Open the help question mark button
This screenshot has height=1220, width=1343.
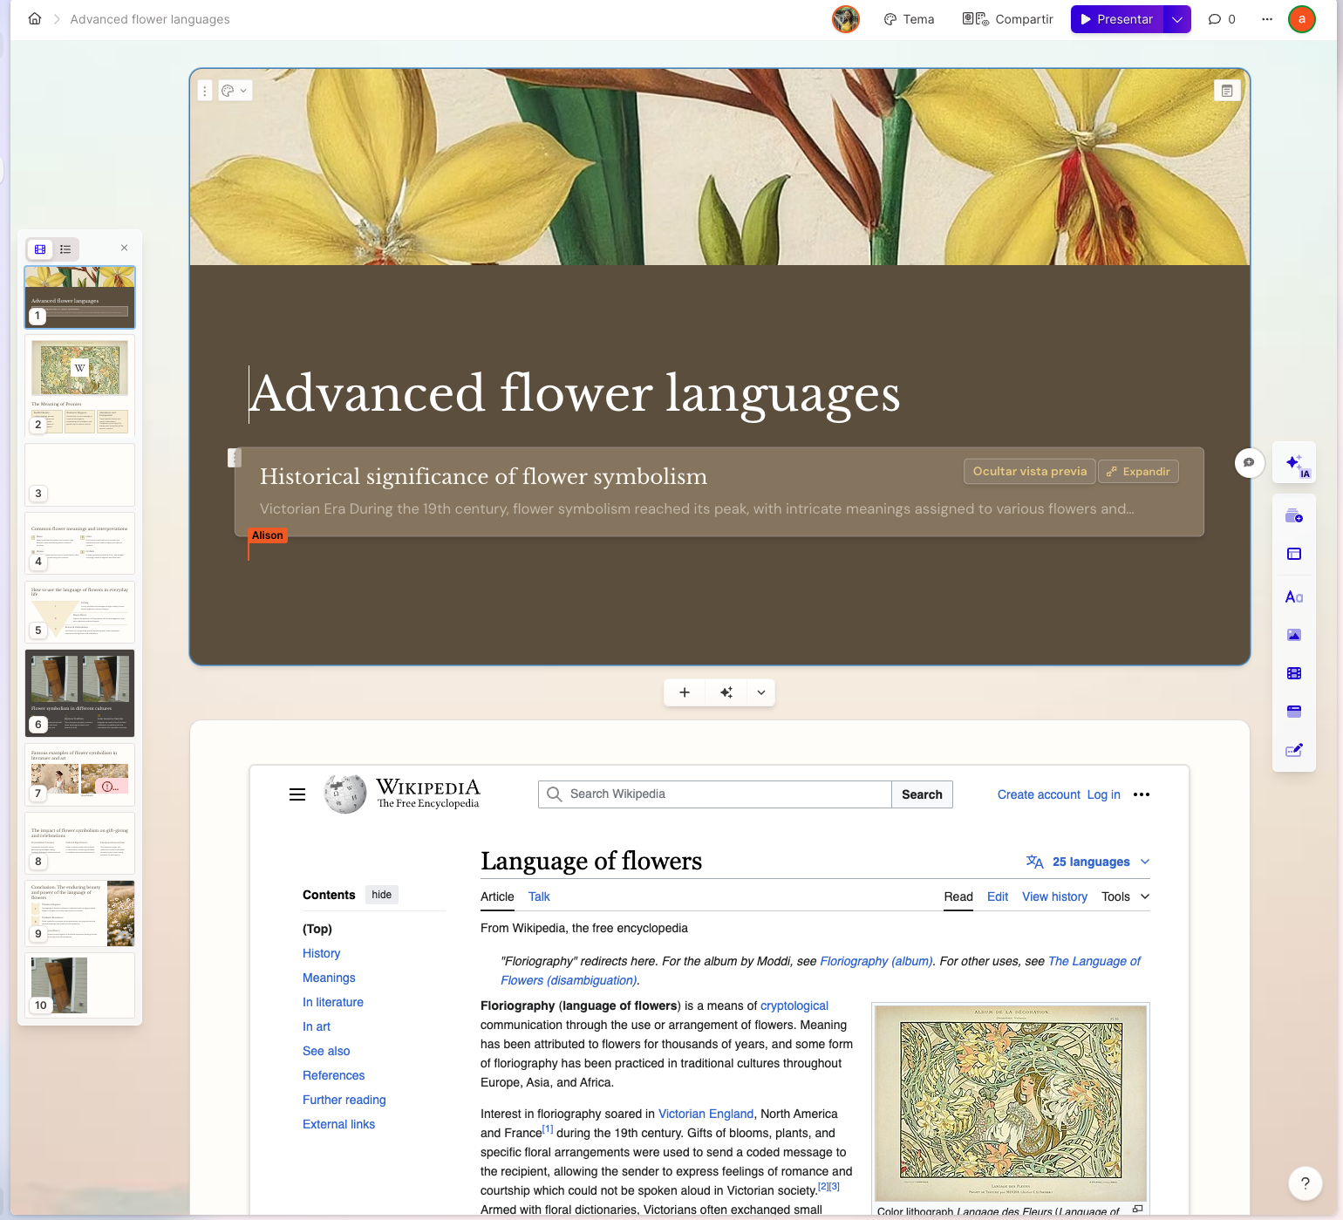(1306, 1183)
